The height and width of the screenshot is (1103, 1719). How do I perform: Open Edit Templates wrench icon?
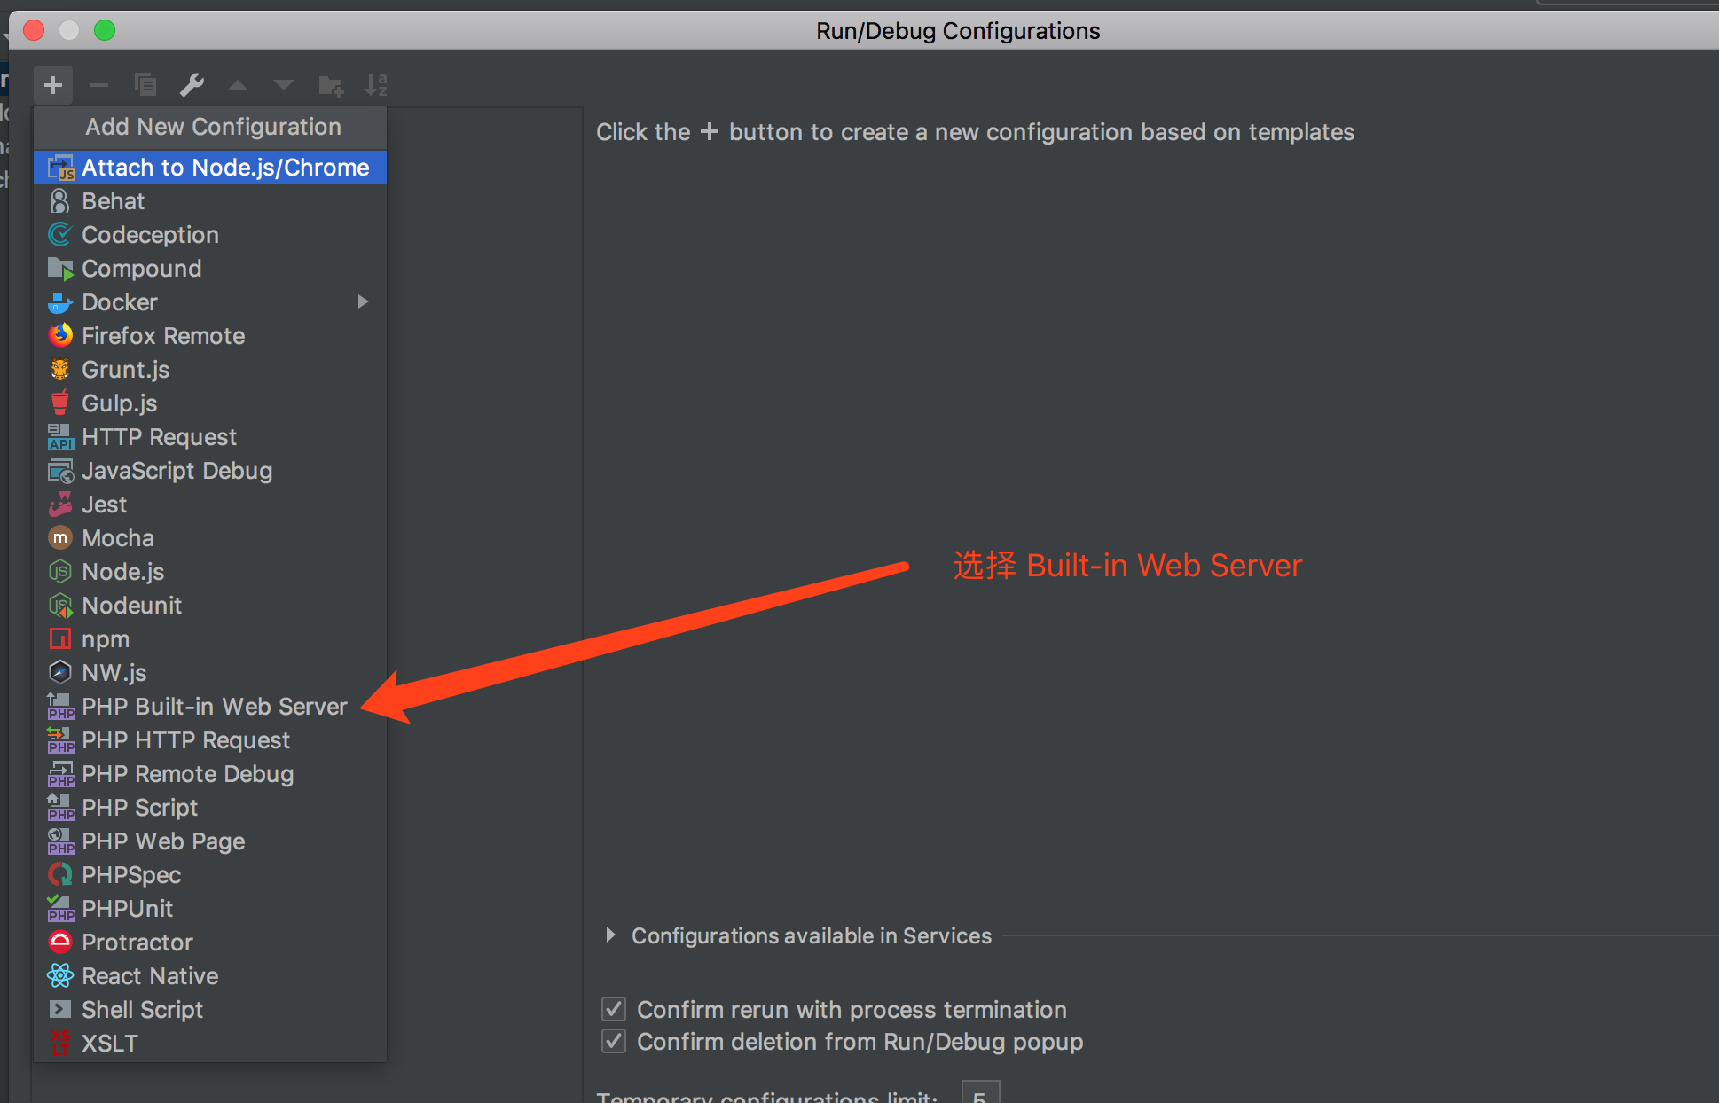[x=192, y=85]
